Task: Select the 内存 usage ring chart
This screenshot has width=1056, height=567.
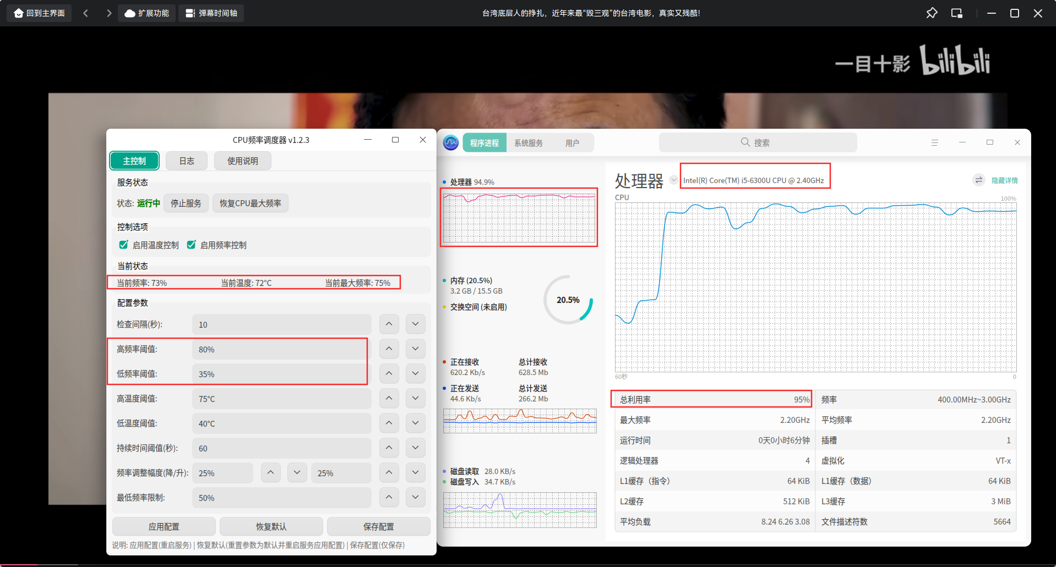Action: tap(568, 300)
